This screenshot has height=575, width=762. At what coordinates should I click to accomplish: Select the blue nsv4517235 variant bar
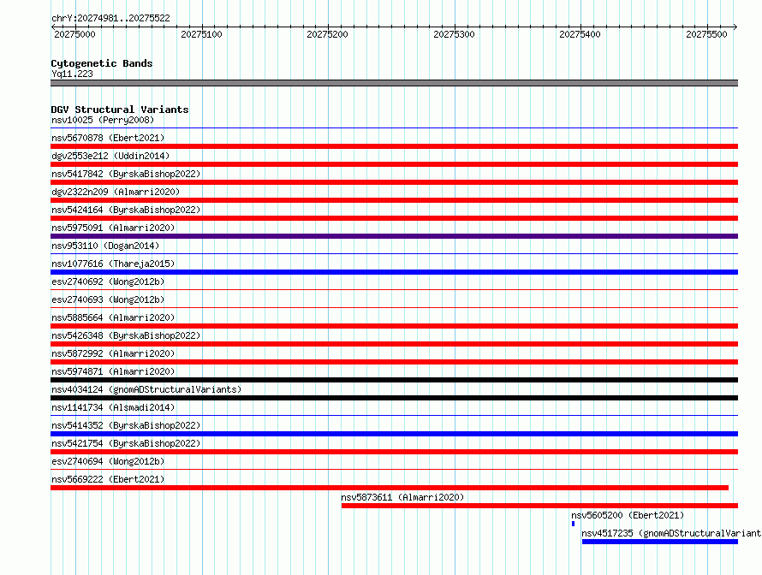pos(660,542)
